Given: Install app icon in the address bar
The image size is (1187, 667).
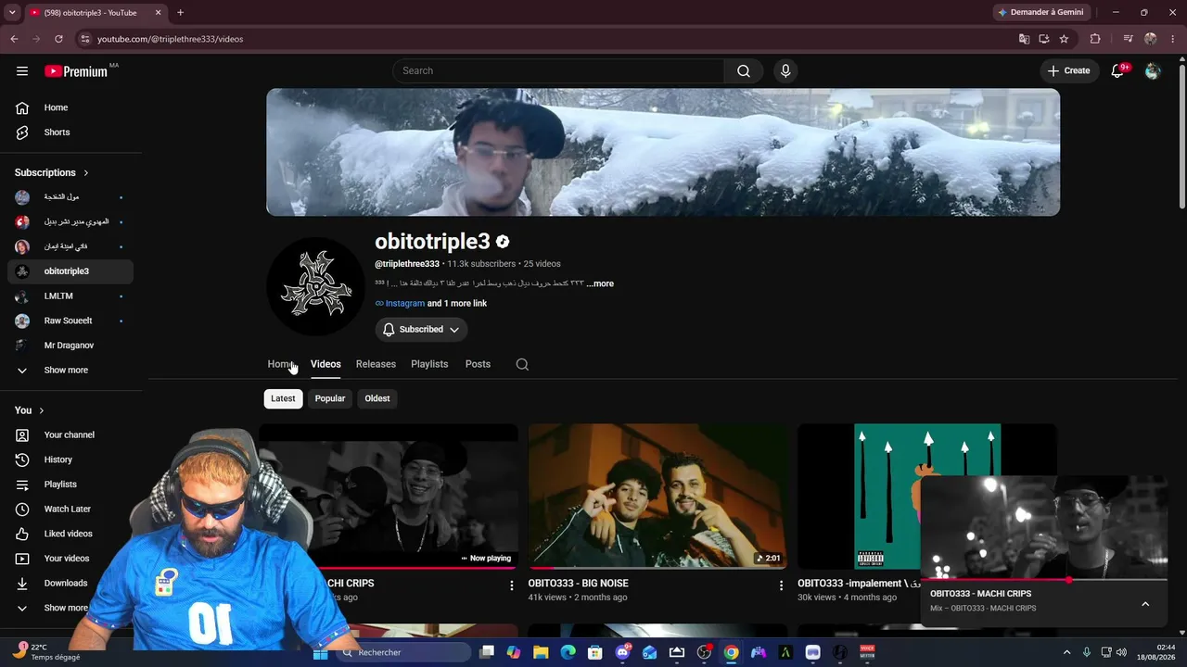Looking at the screenshot, I should (1044, 39).
